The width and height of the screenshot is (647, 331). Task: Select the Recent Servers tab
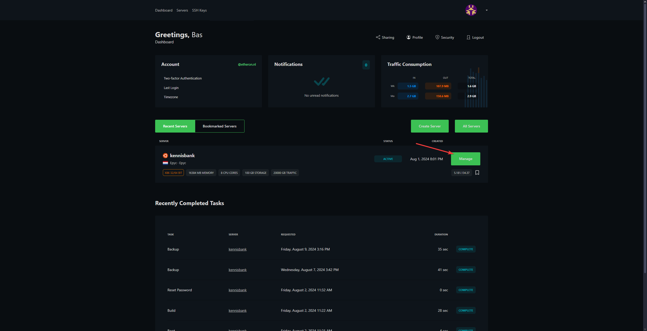(x=175, y=126)
